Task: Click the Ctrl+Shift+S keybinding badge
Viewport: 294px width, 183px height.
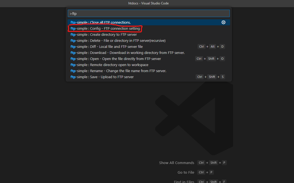Action: pyautogui.click(x=210, y=77)
